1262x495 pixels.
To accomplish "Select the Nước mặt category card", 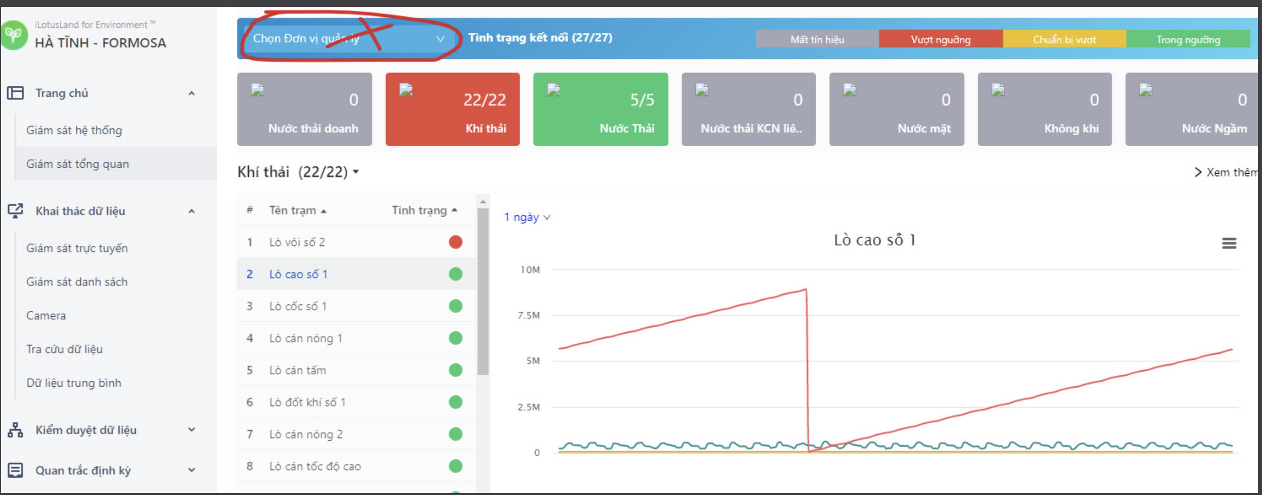I will point(897,109).
